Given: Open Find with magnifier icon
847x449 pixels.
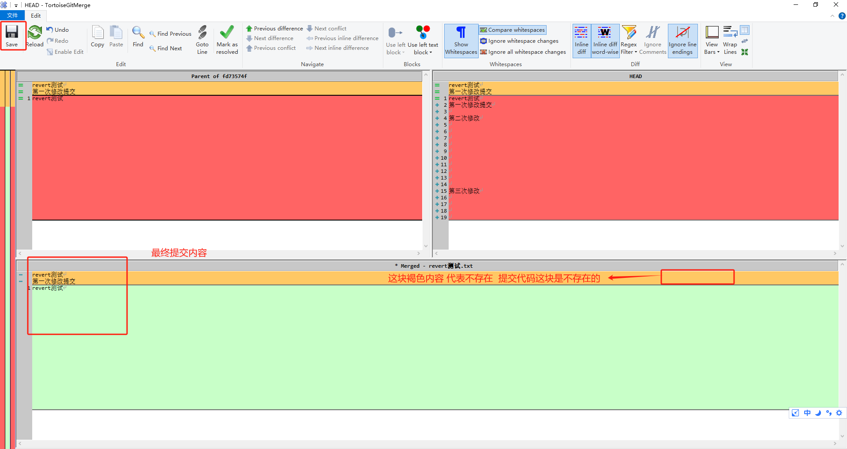Looking at the screenshot, I should tap(138, 36).
